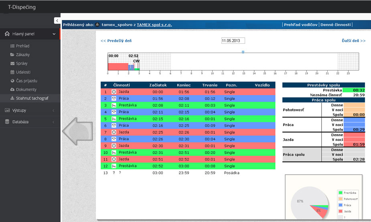Click the Vozidlo column header
This screenshot has width=371, height=222.
coord(262,85)
